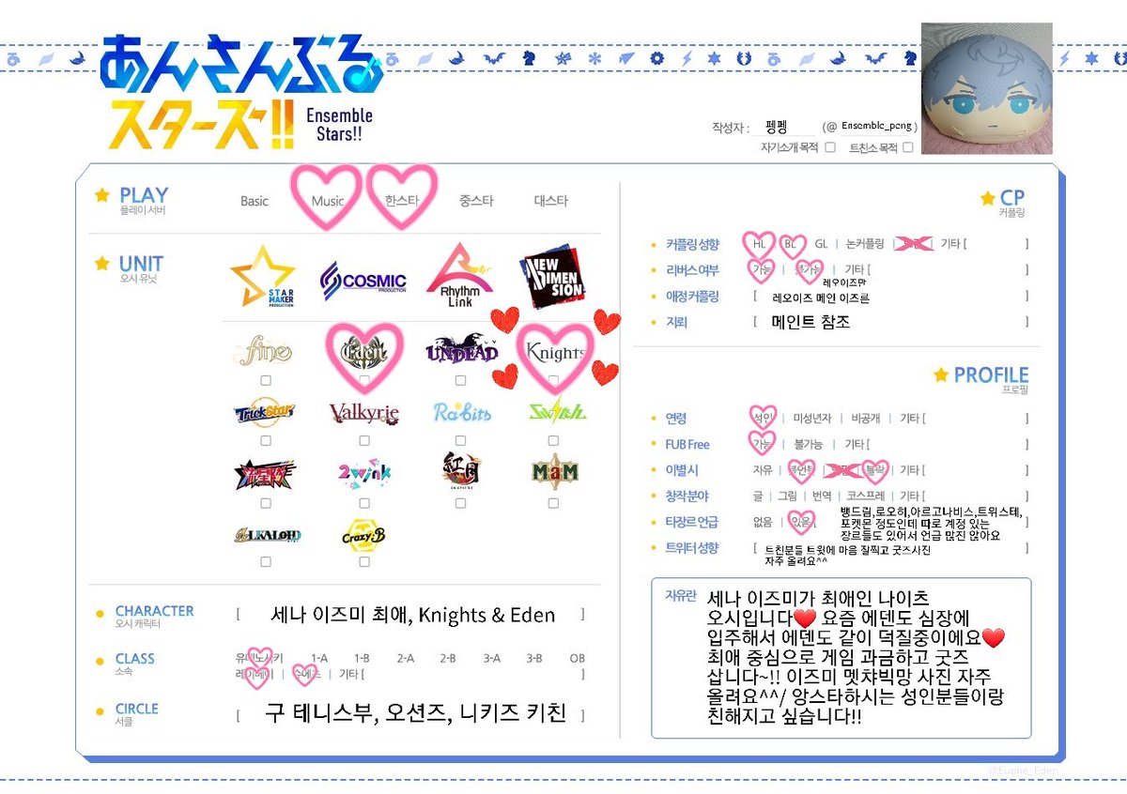Select the Ra*bits unit logo
The height and width of the screenshot is (794, 1127).
pos(461,412)
